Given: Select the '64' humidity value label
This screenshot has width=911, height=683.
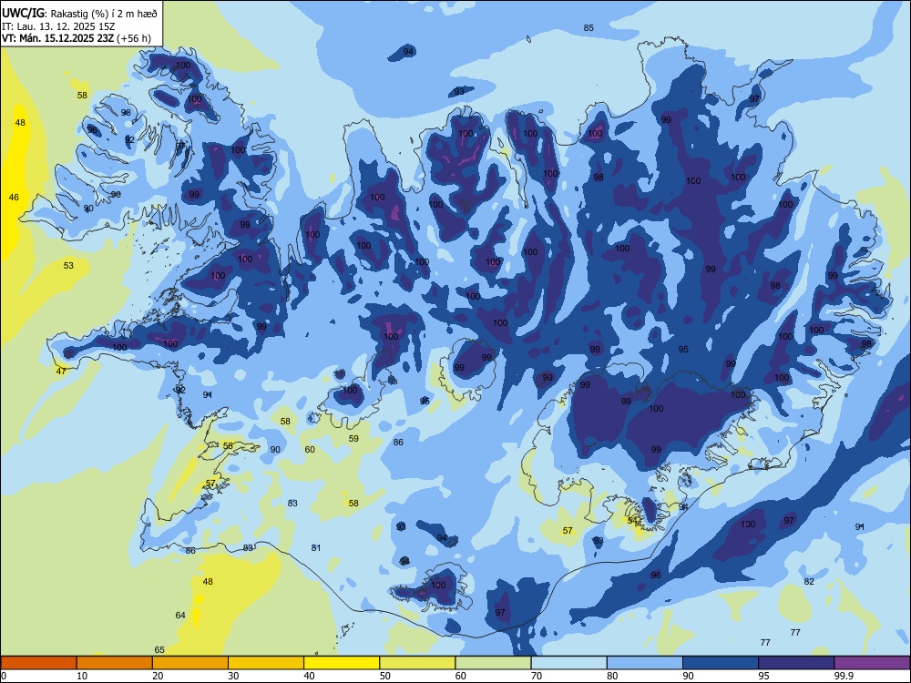Looking at the screenshot, I should pyautogui.click(x=180, y=615).
